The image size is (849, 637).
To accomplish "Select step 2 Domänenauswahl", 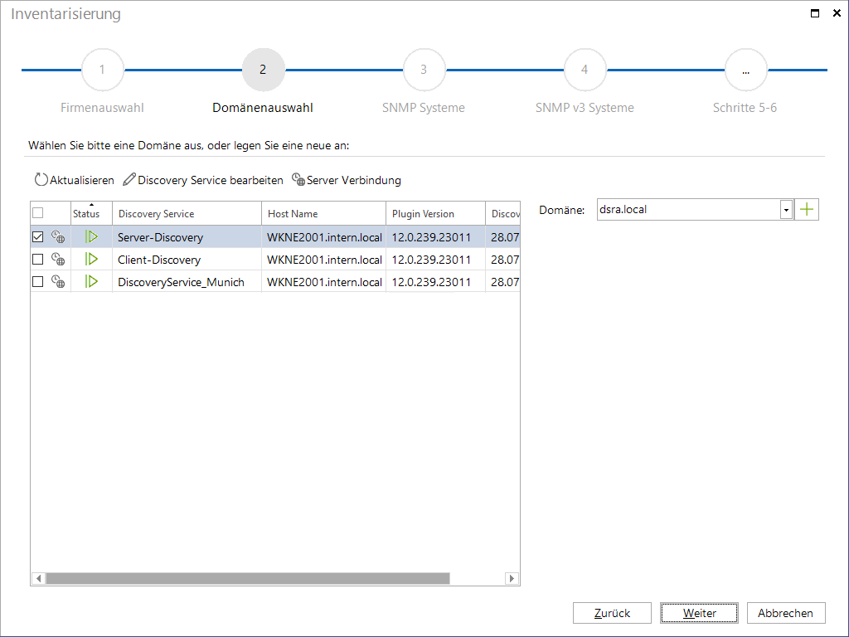I will coord(263,70).
